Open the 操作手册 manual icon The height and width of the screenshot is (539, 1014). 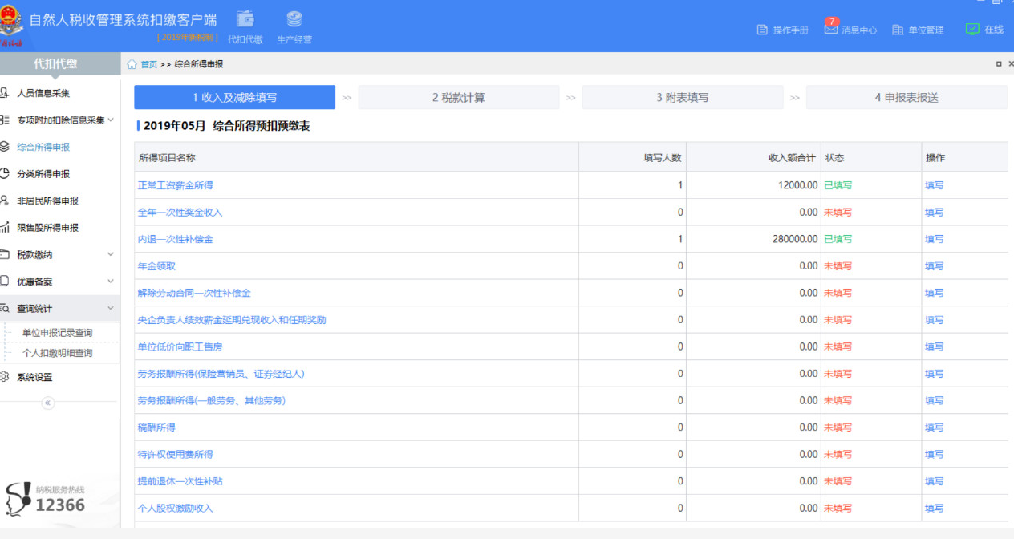tap(762, 30)
